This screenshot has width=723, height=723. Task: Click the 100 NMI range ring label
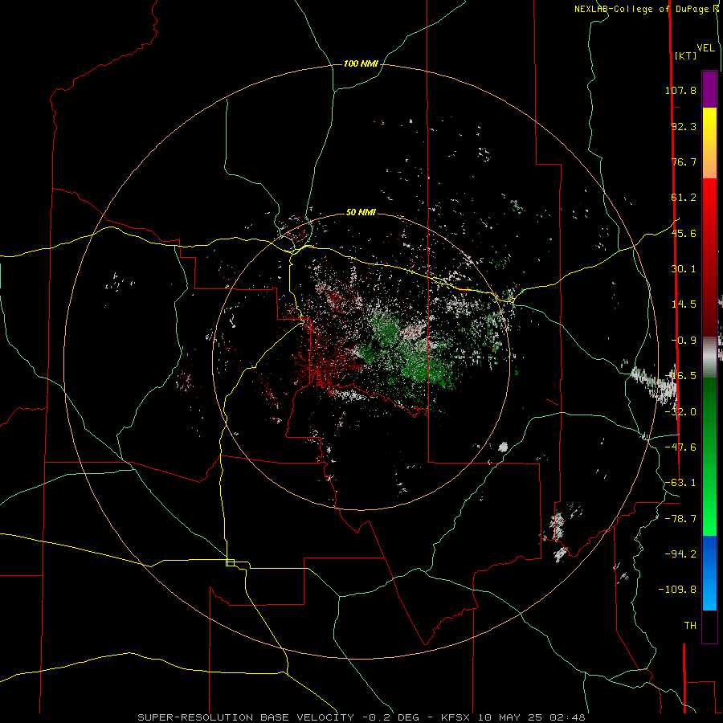(361, 63)
